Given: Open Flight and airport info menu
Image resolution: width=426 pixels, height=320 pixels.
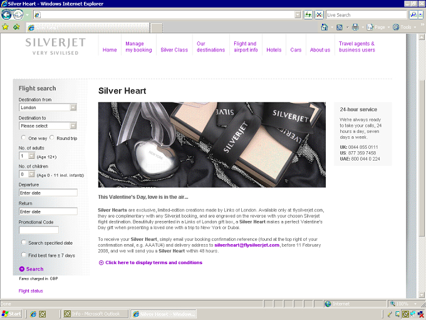Looking at the screenshot, I should click(246, 47).
